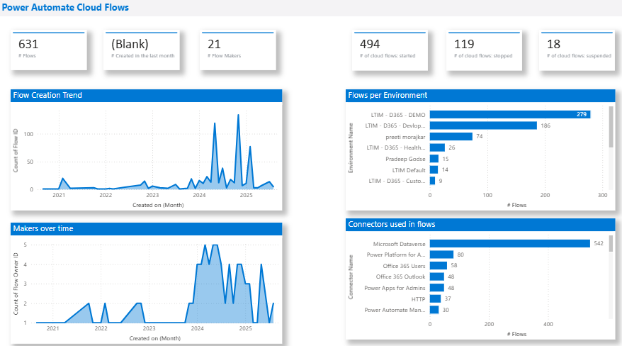Click the Power Automate Cloud Flows page heading
This screenshot has width=622, height=346.
click(x=64, y=7)
